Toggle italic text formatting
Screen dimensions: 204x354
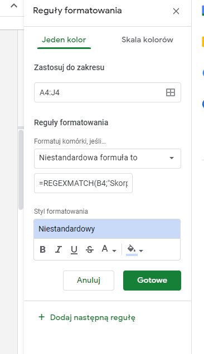(59, 249)
